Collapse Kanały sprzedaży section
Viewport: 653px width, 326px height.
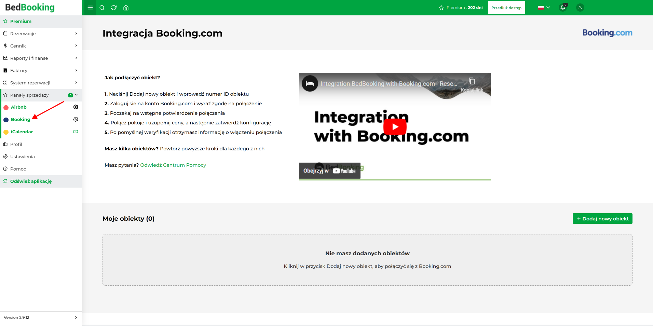41,95
